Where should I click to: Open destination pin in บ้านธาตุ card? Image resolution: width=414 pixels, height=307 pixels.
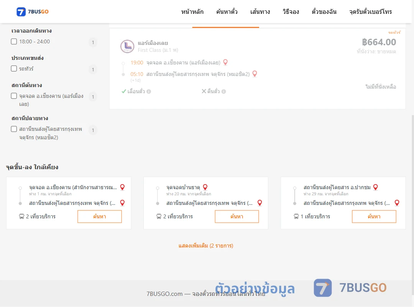point(260,203)
